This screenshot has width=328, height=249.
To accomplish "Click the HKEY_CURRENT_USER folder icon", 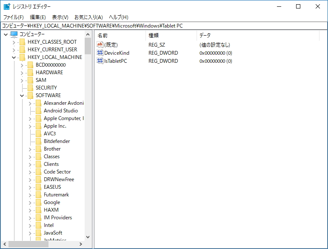I will coord(23,50).
